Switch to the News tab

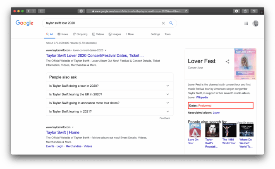[63, 34]
